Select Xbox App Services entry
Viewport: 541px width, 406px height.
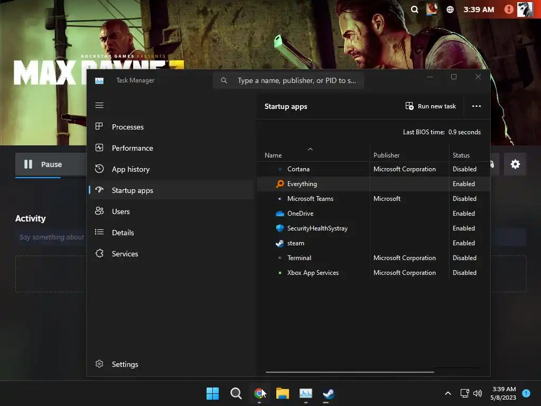coord(374,273)
